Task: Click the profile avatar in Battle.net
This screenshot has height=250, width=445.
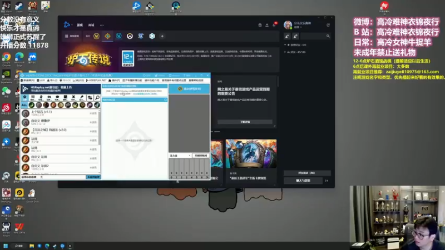Action: 288,25
